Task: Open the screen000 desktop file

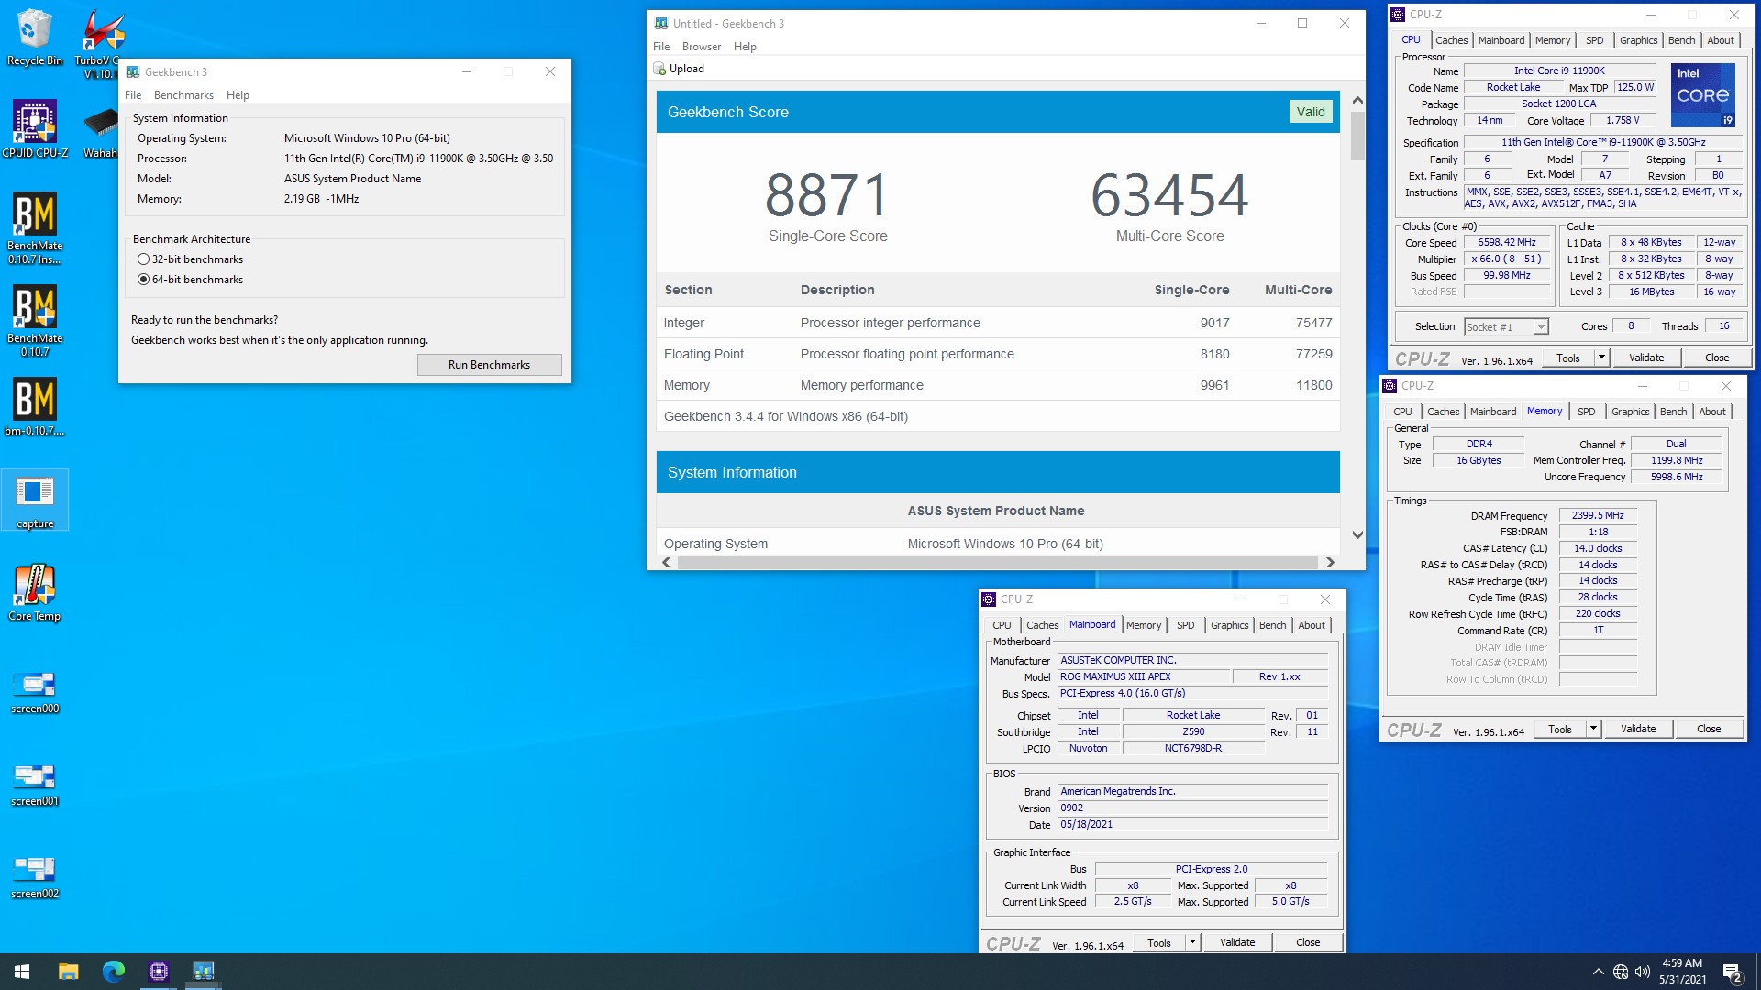Action: tap(35, 692)
